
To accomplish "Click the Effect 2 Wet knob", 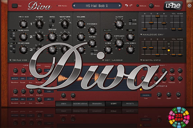I will 178,94.
